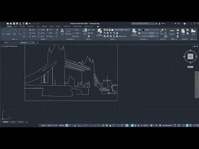Toggle snap mode in status bar

pos(70,125)
